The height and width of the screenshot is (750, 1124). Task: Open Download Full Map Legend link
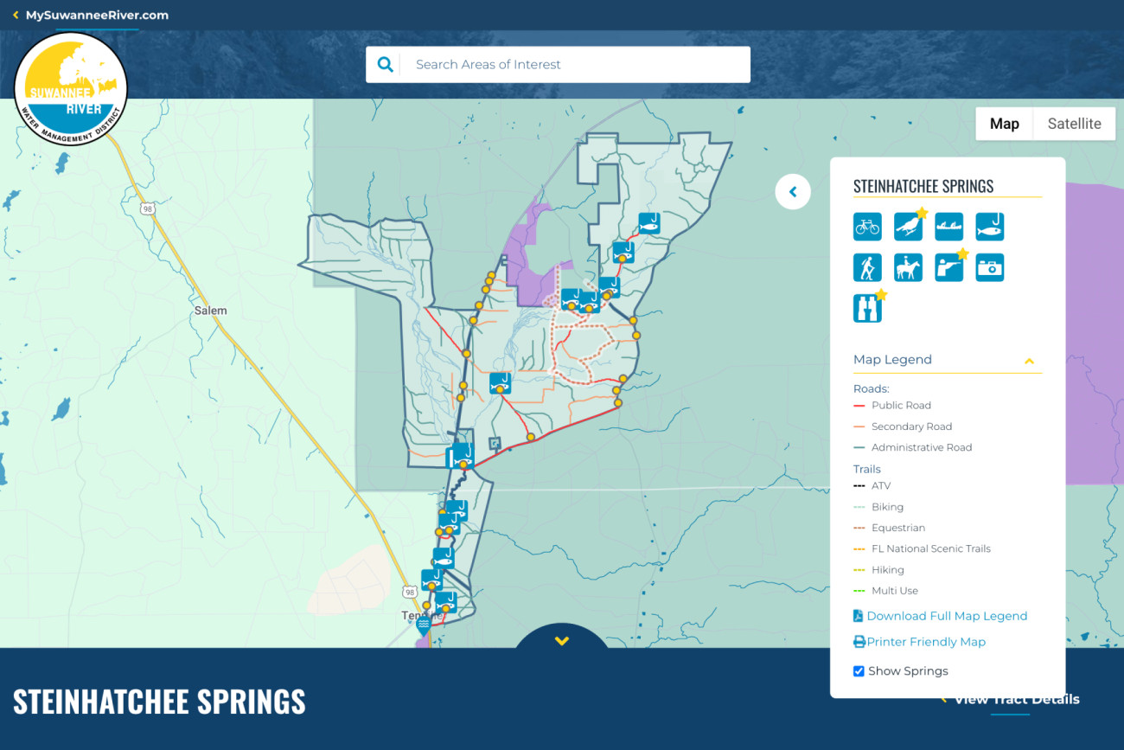tap(946, 616)
